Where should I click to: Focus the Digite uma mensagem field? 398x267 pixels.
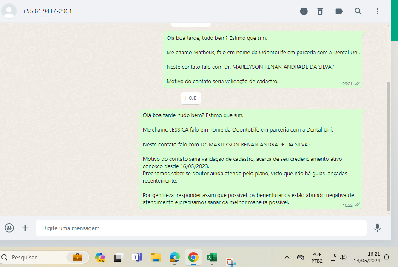pos(201,228)
